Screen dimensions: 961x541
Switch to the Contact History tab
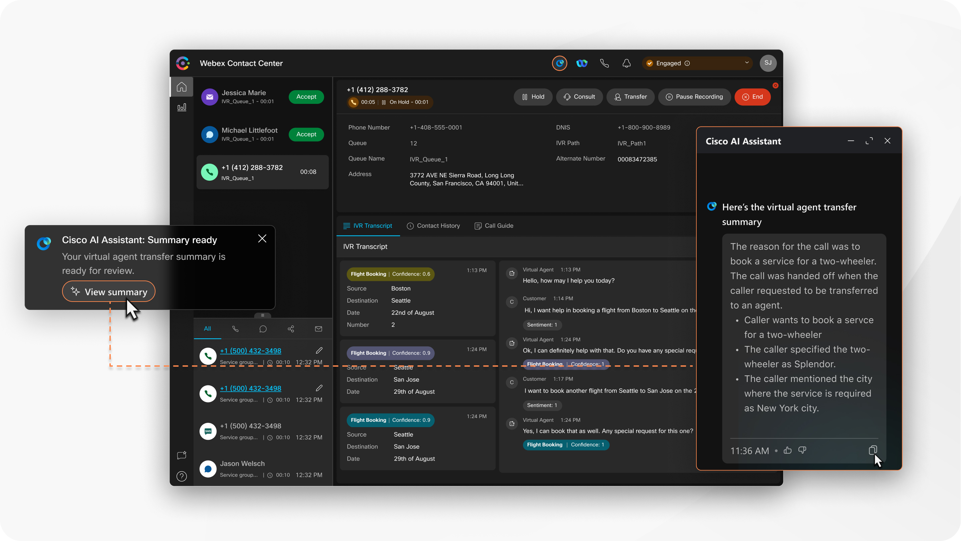click(433, 225)
